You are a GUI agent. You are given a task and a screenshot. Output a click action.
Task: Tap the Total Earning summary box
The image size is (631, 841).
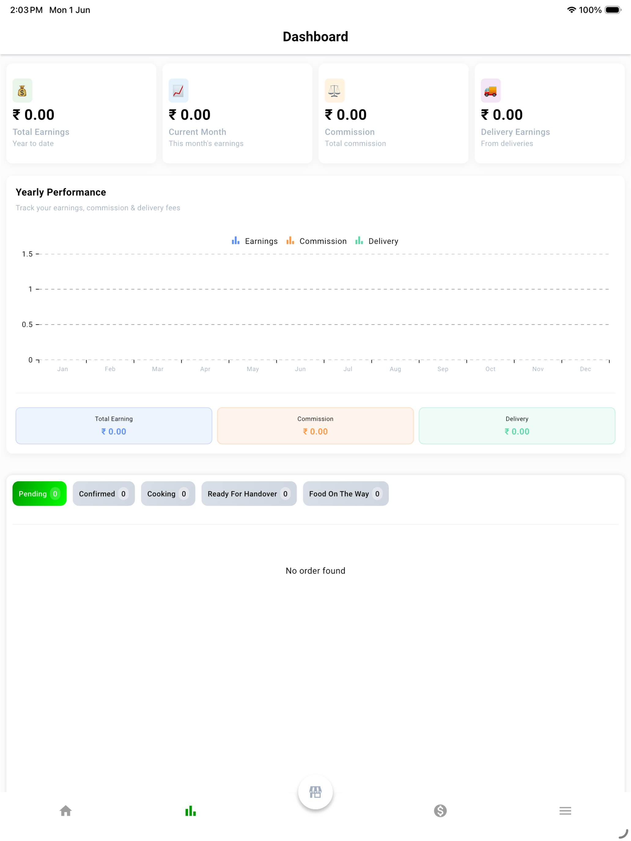[114, 426]
